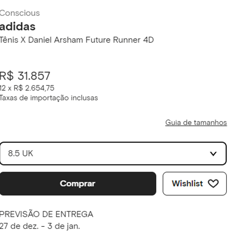Click the PREVISÃO DE ENTREGA heading
The width and height of the screenshot is (233, 233).
(x=46, y=214)
